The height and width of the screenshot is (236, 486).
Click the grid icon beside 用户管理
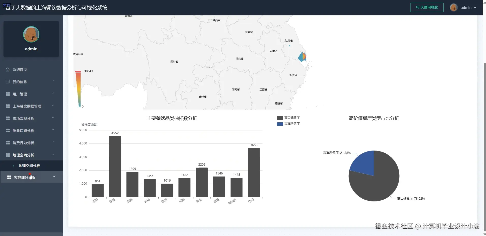click(x=8, y=94)
